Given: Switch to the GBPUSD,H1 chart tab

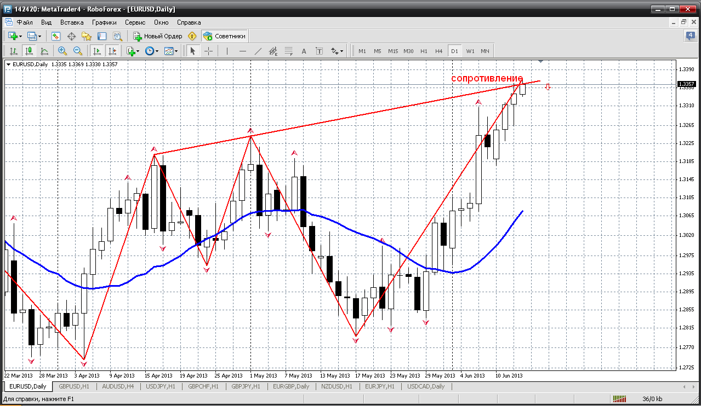Looking at the screenshot, I should (75, 386).
